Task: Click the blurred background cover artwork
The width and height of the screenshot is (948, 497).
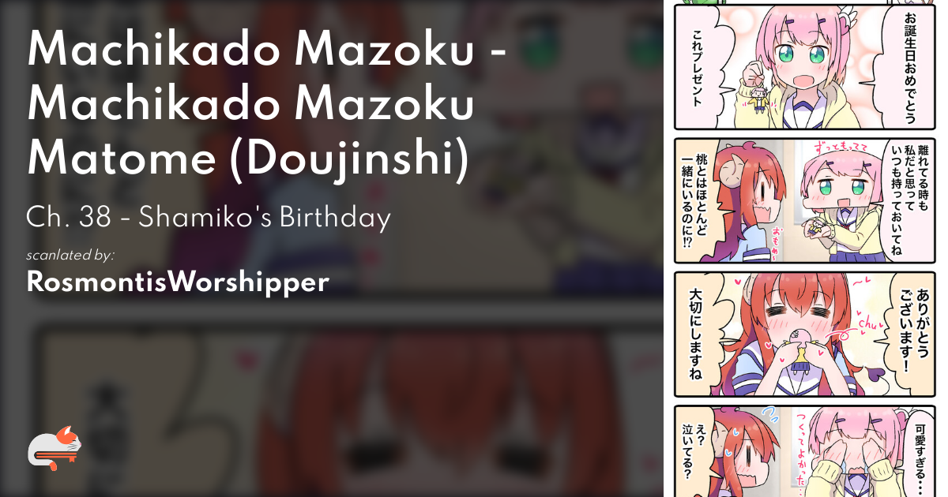Action: pos(332,379)
